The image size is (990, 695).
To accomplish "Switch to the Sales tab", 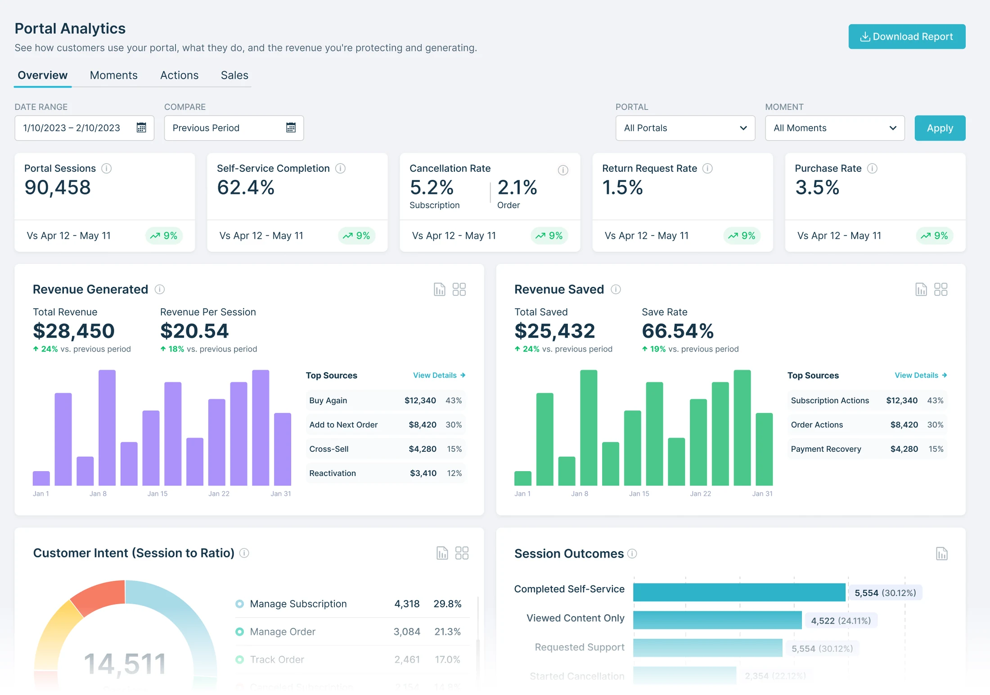I will click(x=234, y=75).
